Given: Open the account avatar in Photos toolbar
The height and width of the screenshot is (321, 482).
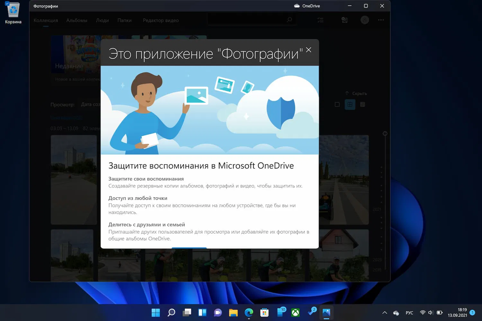Looking at the screenshot, I should pos(365,20).
